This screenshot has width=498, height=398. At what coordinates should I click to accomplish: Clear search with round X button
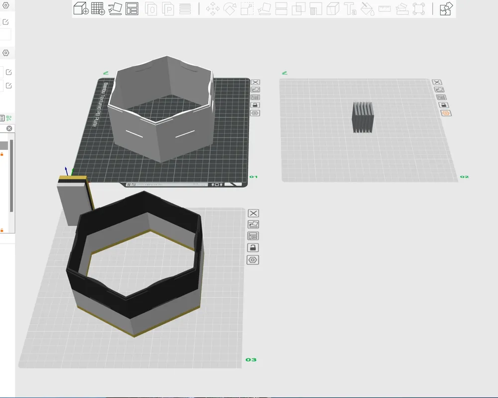click(9, 129)
